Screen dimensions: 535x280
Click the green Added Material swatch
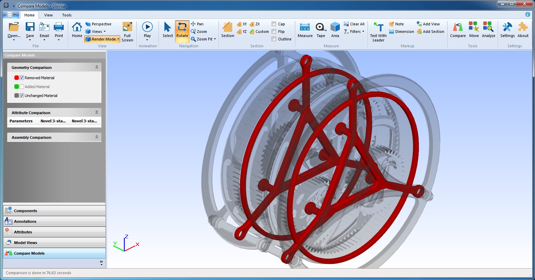coord(16,87)
